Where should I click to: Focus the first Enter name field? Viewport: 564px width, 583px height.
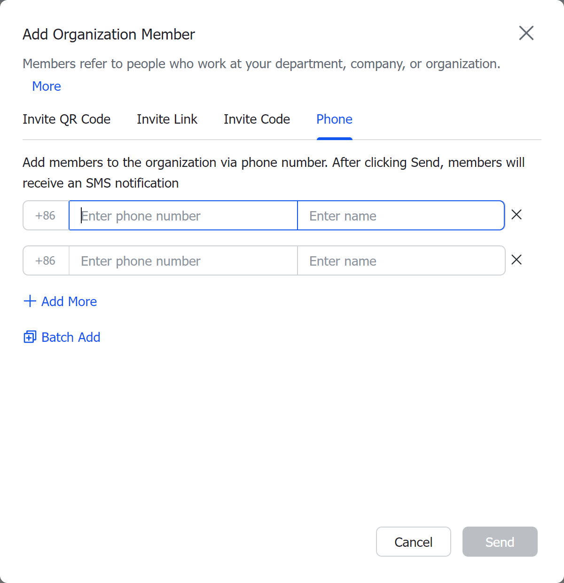click(401, 215)
